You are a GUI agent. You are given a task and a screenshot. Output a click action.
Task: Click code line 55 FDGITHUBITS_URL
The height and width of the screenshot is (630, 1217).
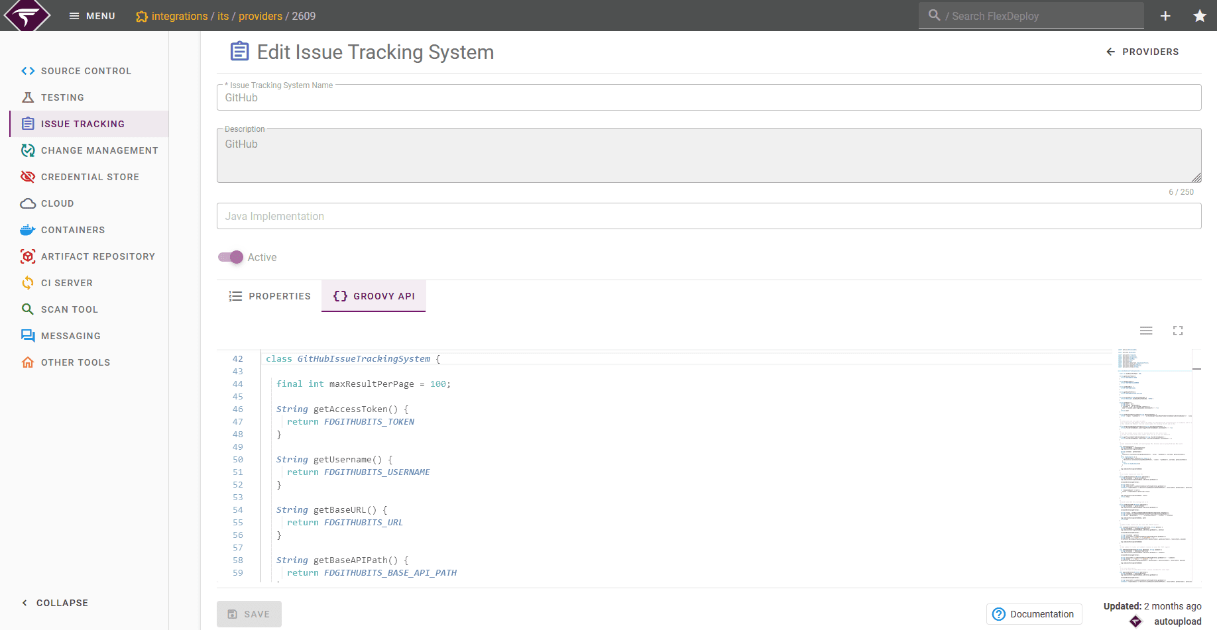tap(363, 523)
